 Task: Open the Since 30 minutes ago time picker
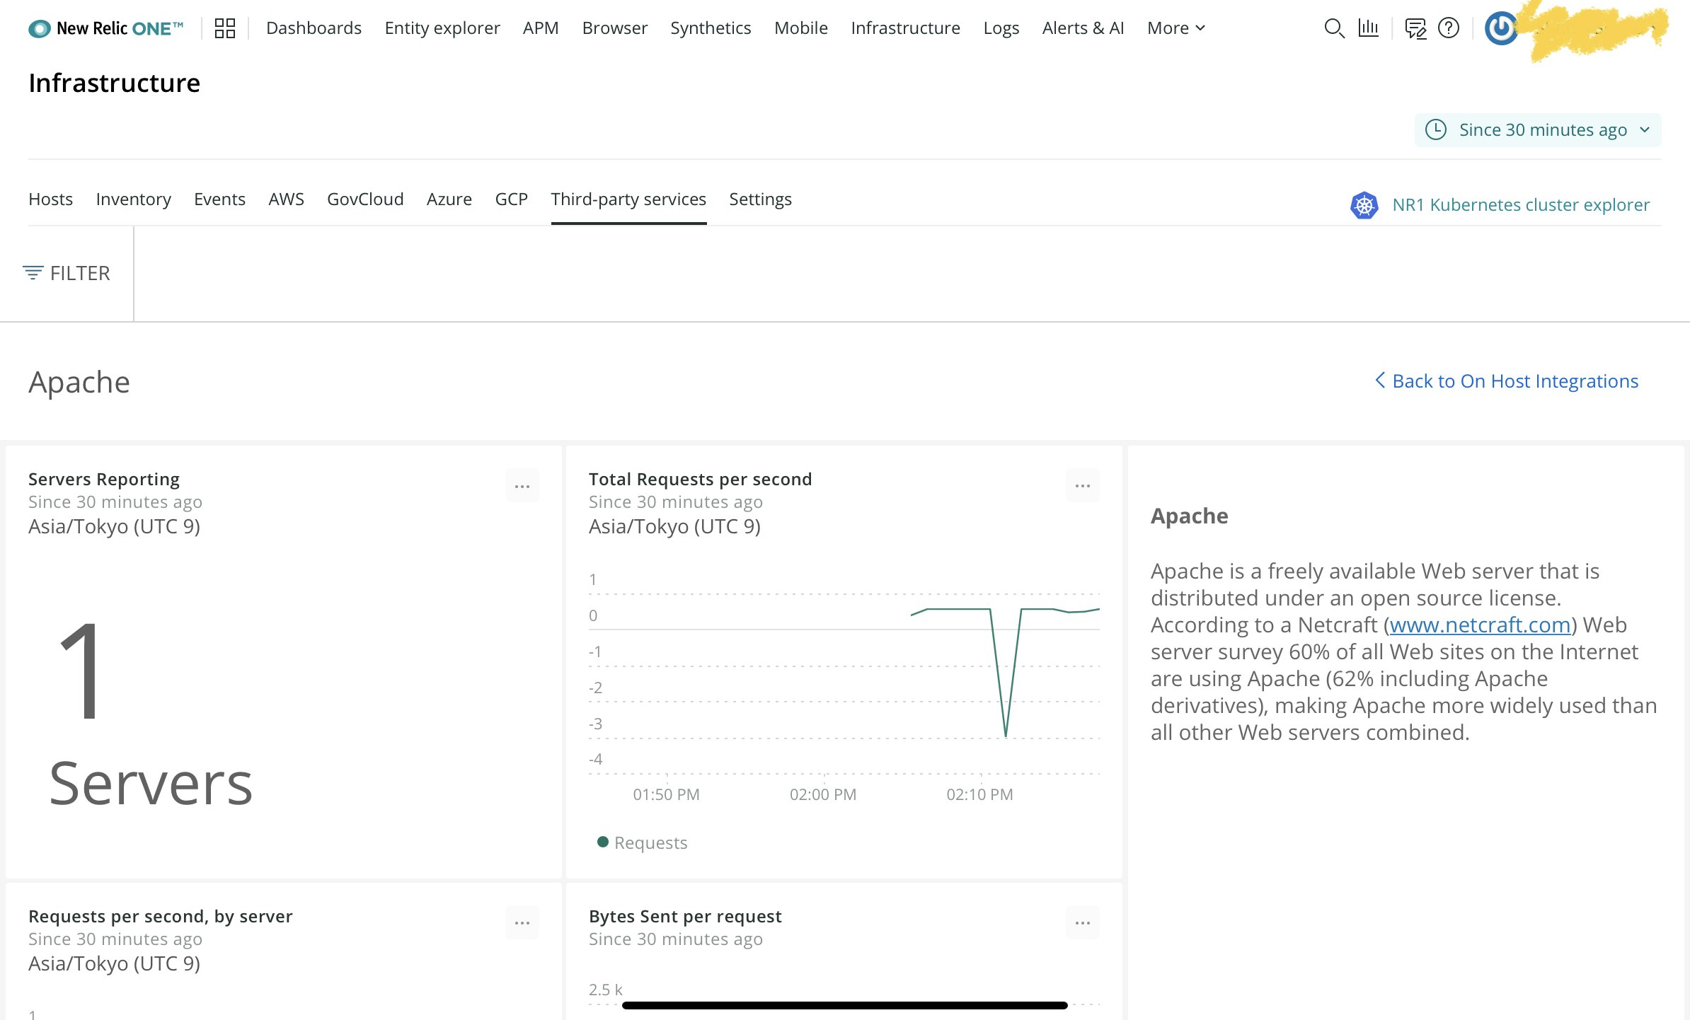pyautogui.click(x=1537, y=130)
